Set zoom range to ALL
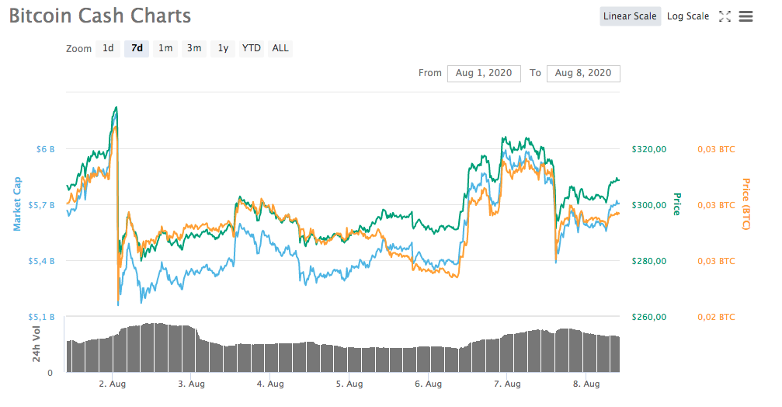 pyautogui.click(x=280, y=48)
